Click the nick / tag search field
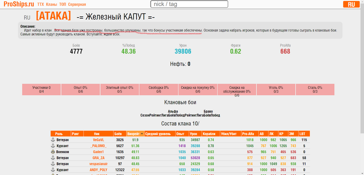The height and width of the screenshot is (175, 364). click(x=189, y=4)
